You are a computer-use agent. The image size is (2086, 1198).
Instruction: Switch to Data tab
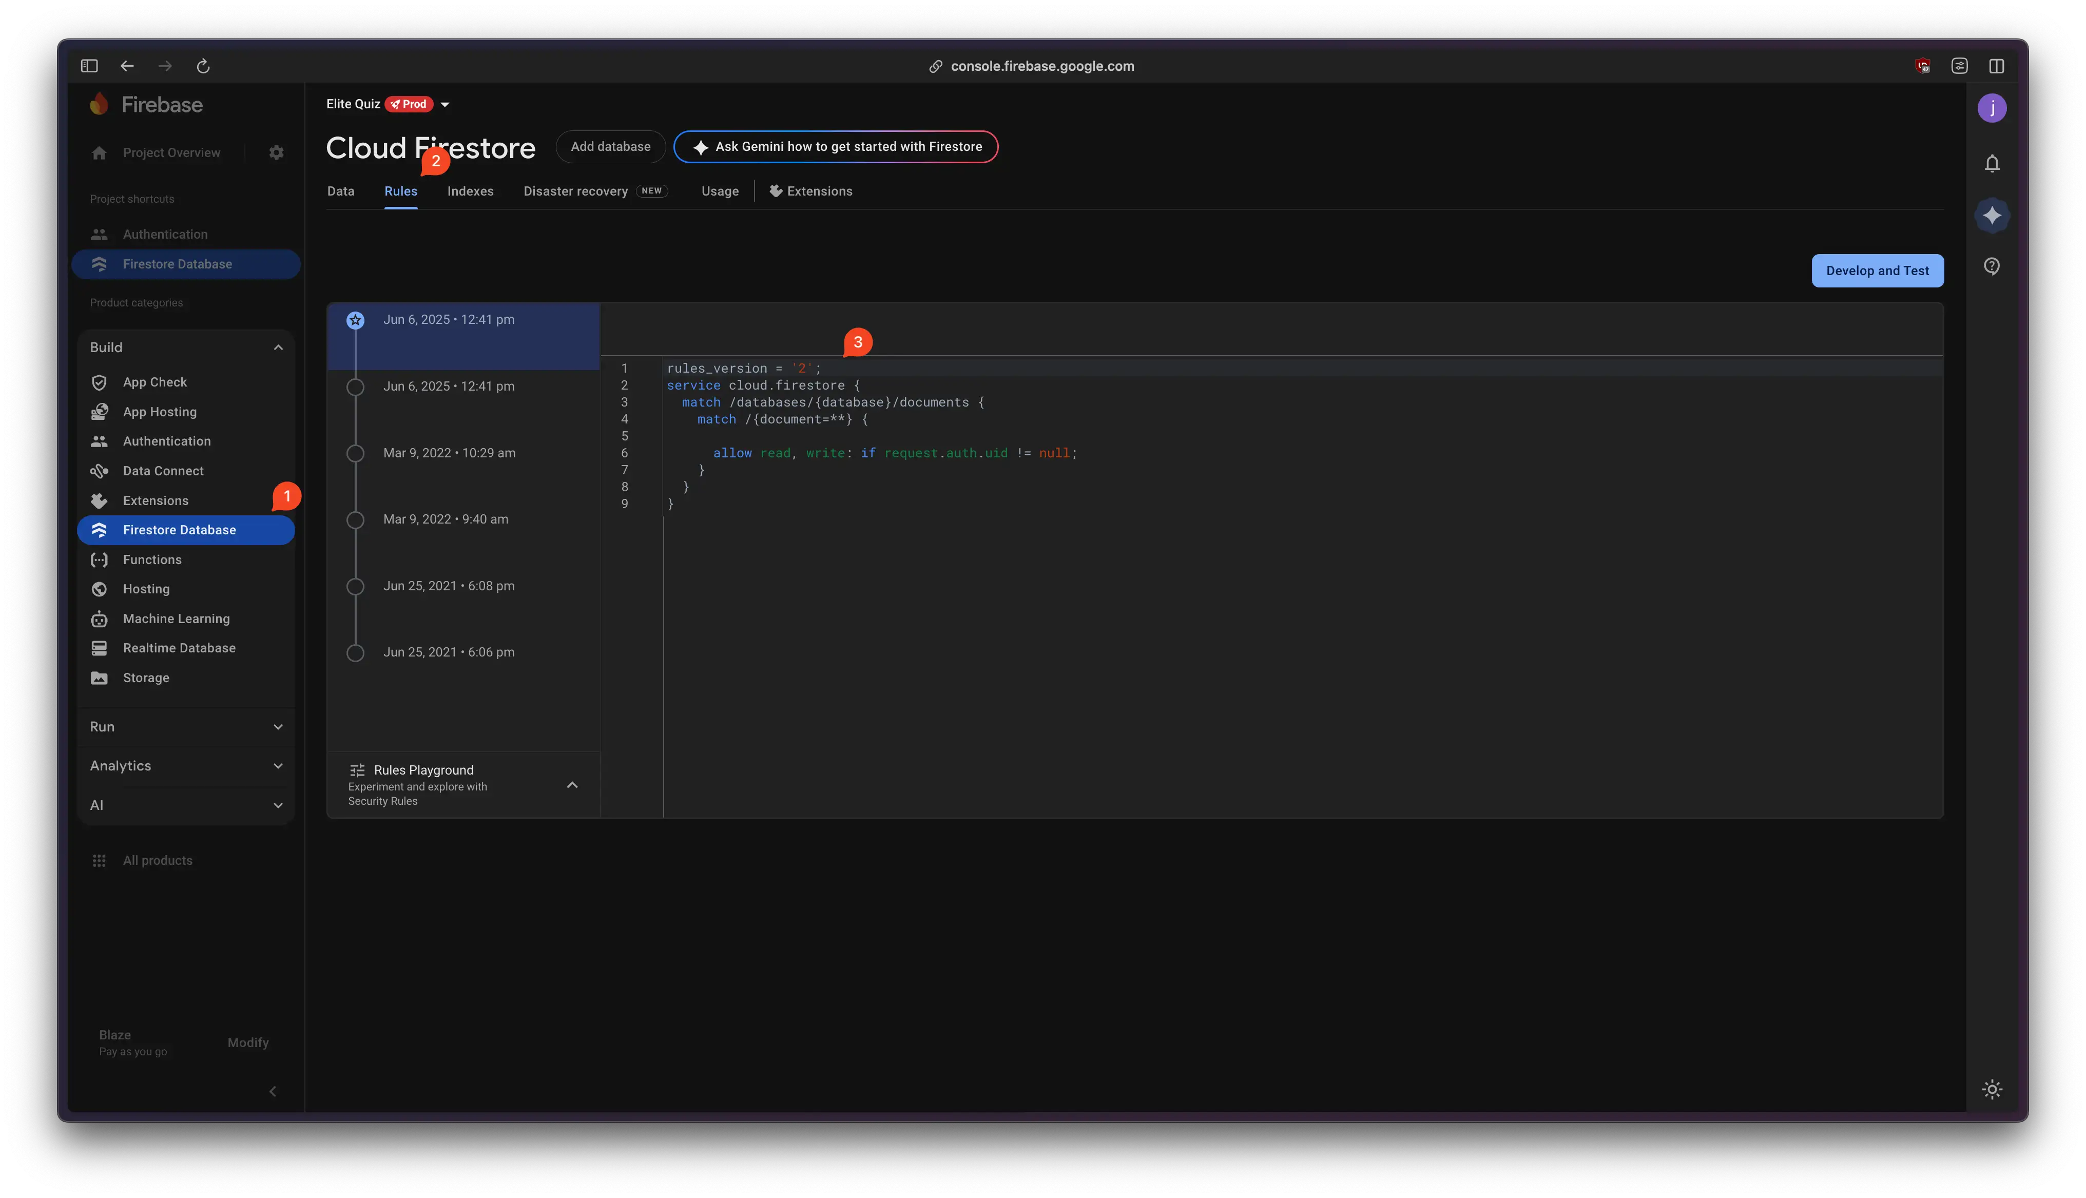(340, 191)
